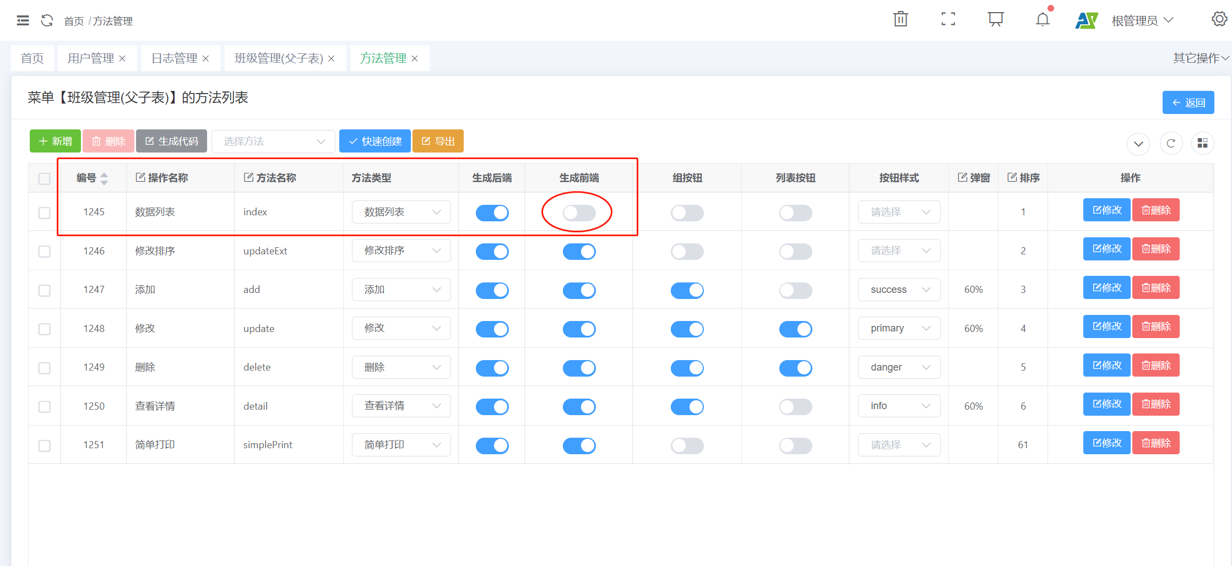Toggle fullscreen mode icon
This screenshot has height=566, width=1232.
[x=948, y=19]
